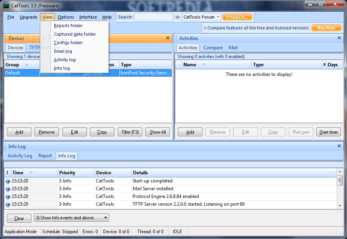Click the compare free and licensed versions link
Screen dimensions: 347x239
point(256,28)
